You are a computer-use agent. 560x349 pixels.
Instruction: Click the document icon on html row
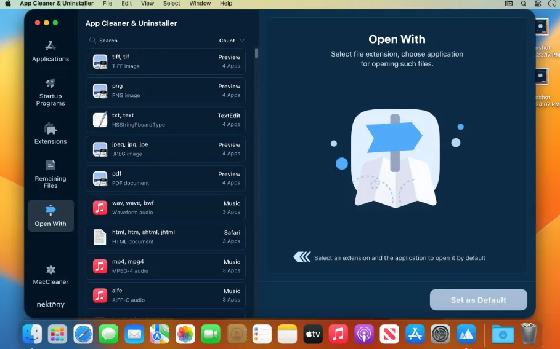pos(100,237)
